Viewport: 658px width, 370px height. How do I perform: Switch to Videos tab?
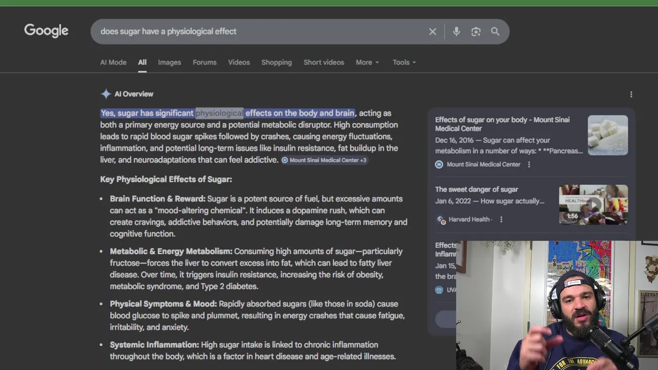tap(239, 62)
